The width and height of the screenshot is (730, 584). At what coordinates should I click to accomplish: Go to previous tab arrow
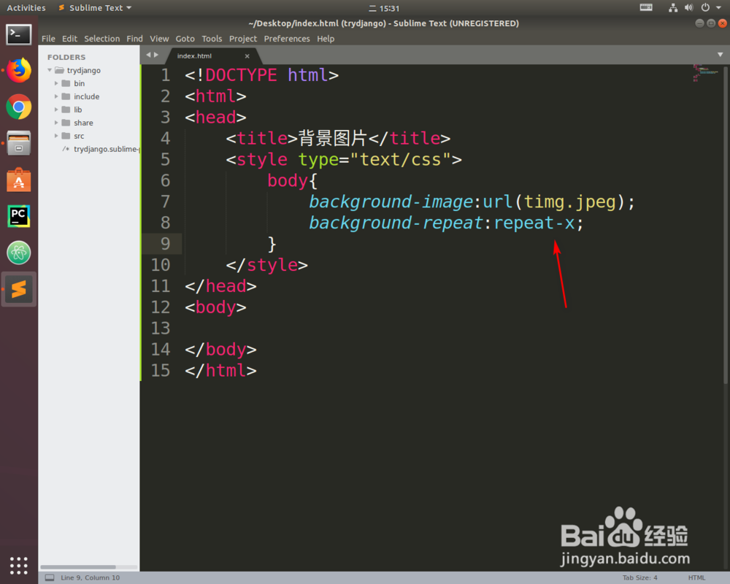click(148, 55)
